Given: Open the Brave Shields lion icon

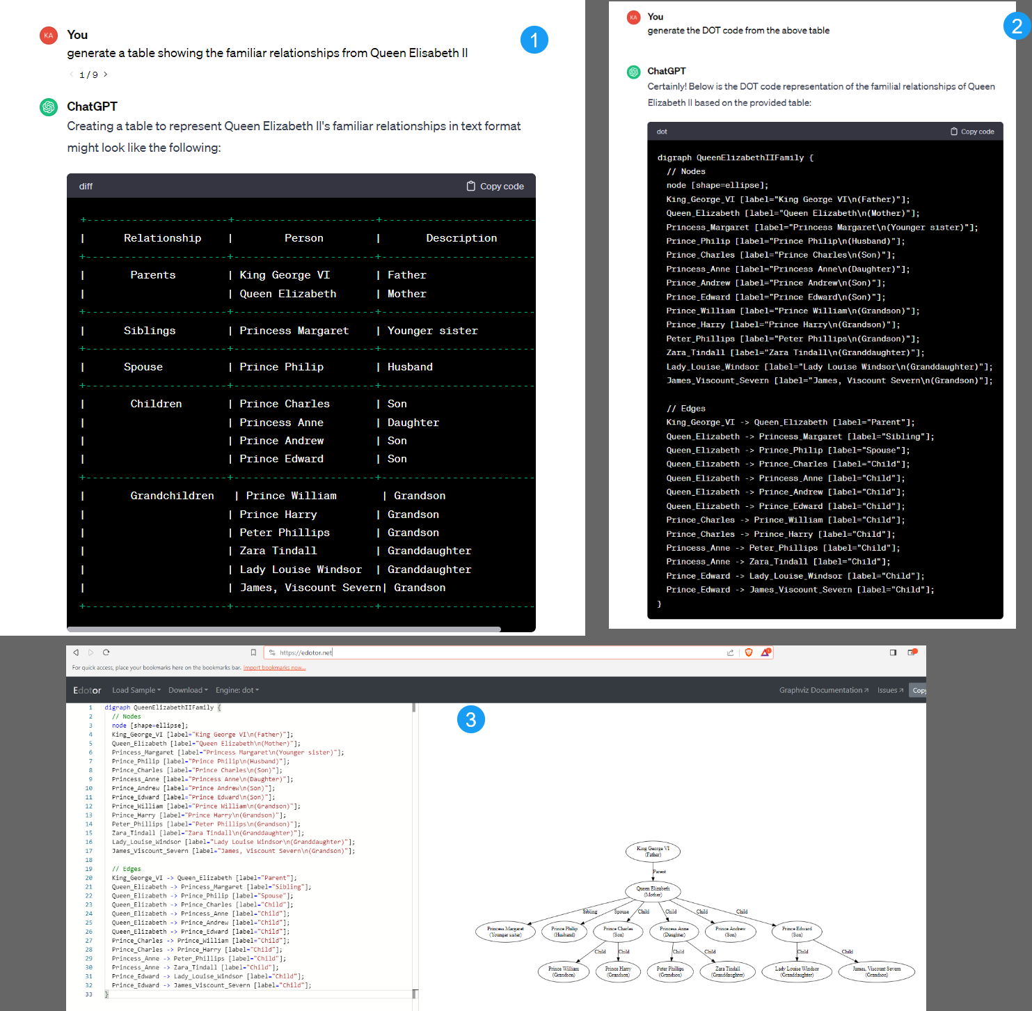Looking at the screenshot, I should pyautogui.click(x=749, y=652).
